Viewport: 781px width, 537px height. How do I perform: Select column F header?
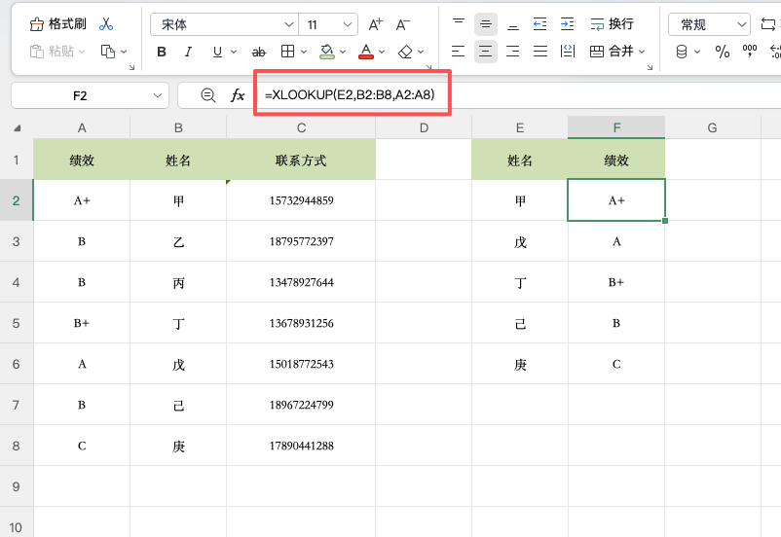coord(616,127)
